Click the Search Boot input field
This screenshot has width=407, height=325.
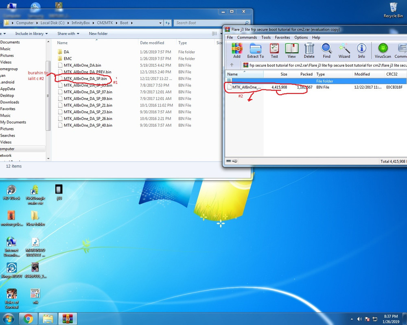tap(209, 23)
